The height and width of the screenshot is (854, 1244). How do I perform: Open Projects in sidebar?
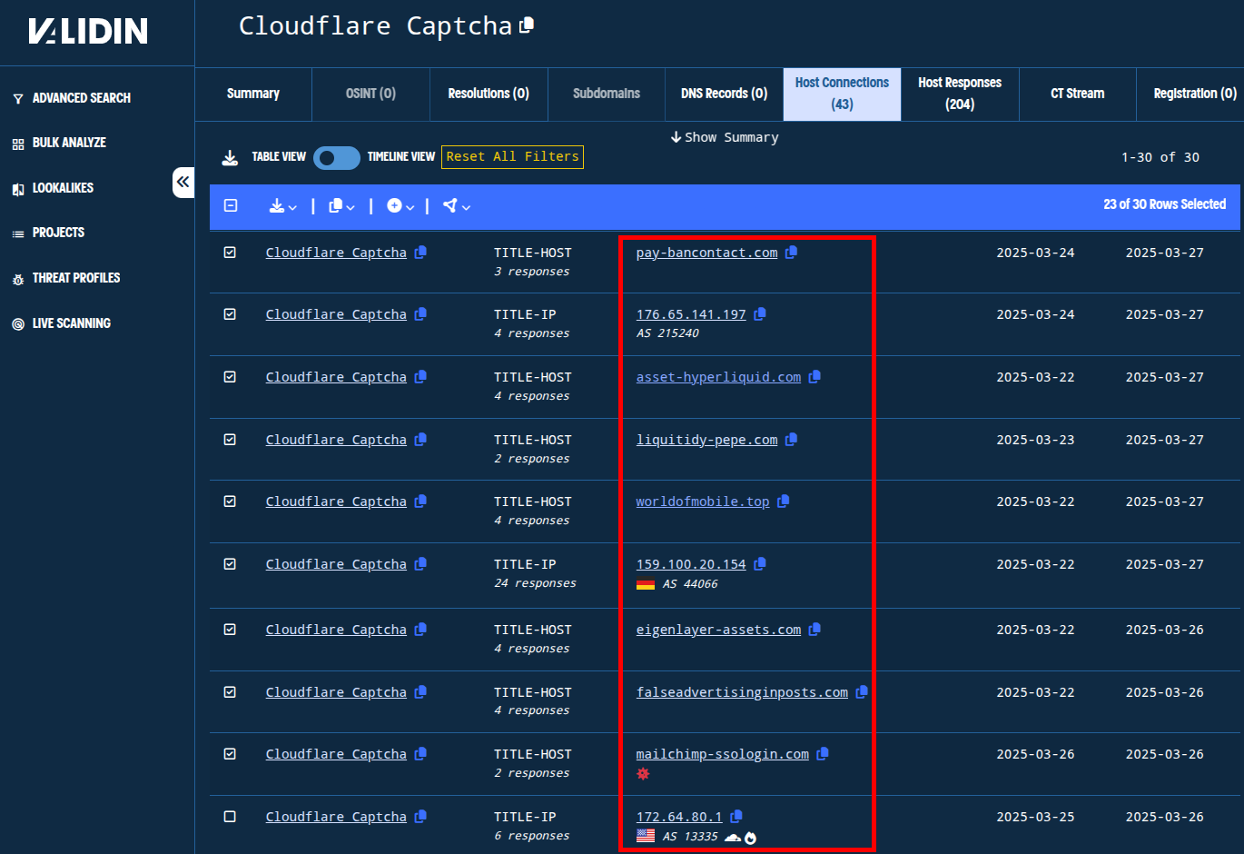tap(49, 233)
